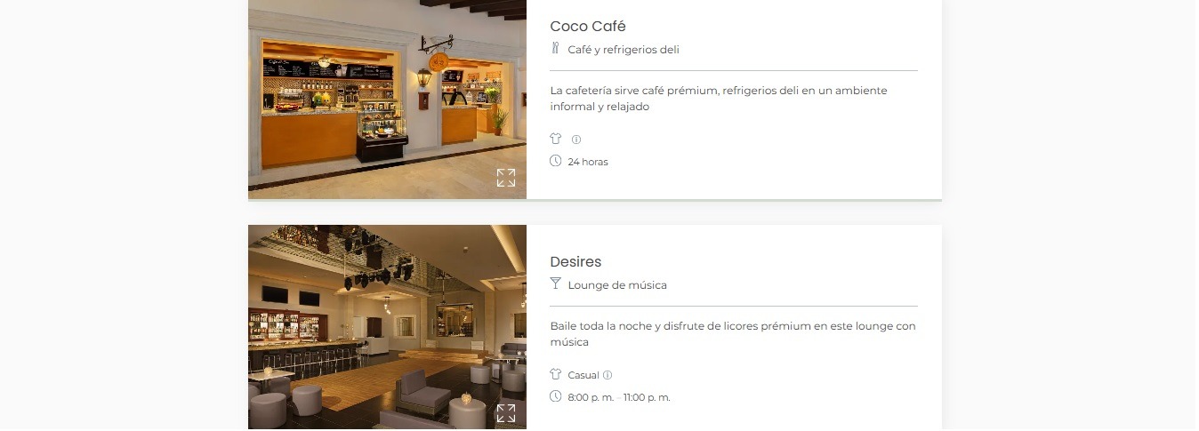Click the Casual dress code text
Screen dimensions: 1199x431
point(583,375)
